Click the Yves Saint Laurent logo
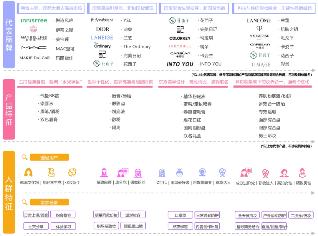This screenshot has width=318, height=236. [102, 20]
